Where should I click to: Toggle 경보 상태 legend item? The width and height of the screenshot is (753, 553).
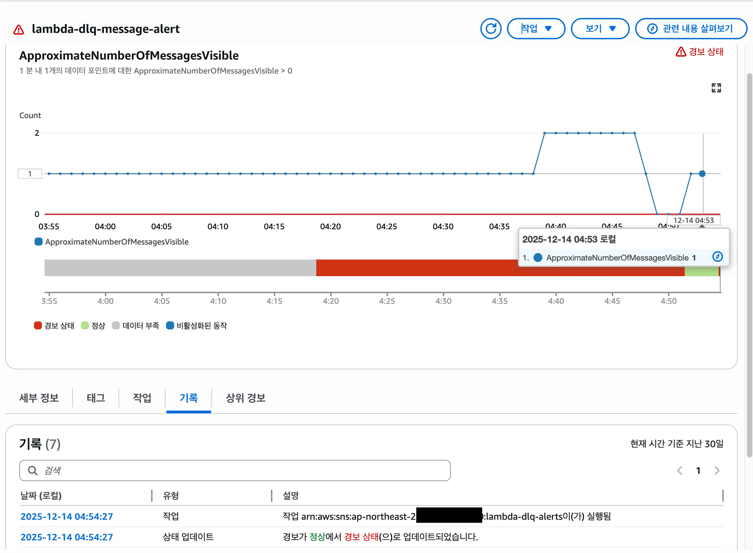pyautogui.click(x=54, y=326)
